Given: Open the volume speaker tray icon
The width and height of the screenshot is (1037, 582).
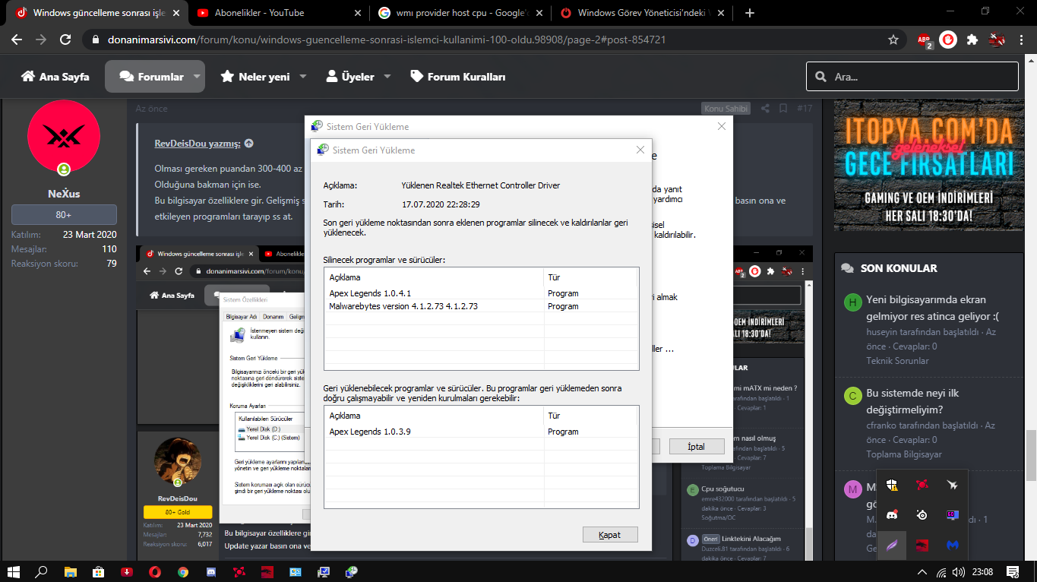Looking at the screenshot, I should tap(959, 571).
